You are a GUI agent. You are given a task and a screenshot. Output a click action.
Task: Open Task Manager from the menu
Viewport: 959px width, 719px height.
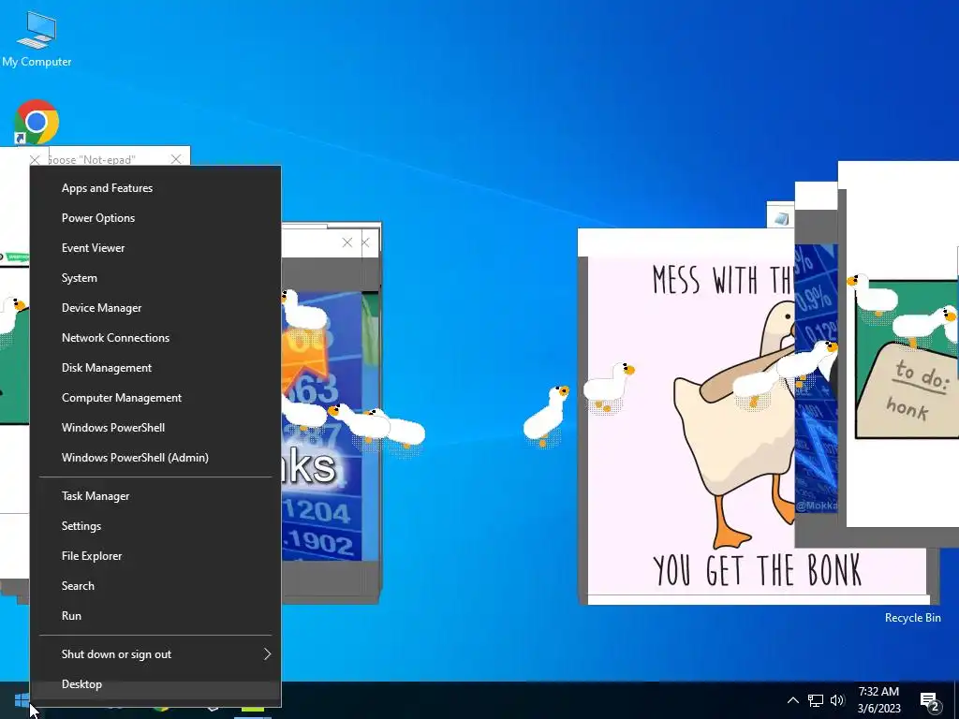tap(156, 496)
